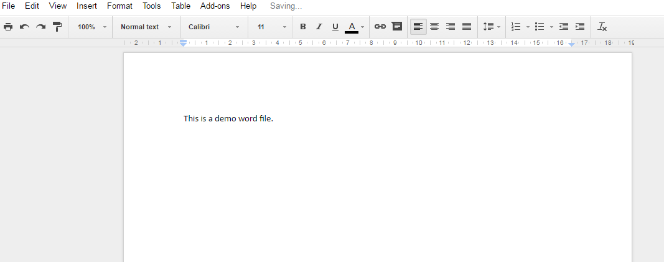664x262 pixels.
Task: Click in the text "This is a demo word file."
Action: pyautogui.click(x=228, y=118)
